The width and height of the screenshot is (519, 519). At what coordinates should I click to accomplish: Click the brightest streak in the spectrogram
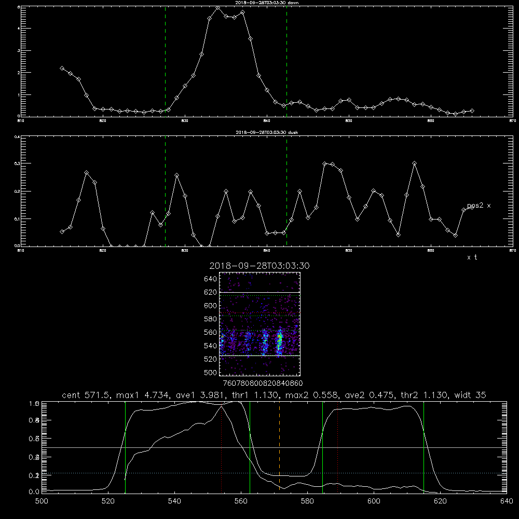279,343
